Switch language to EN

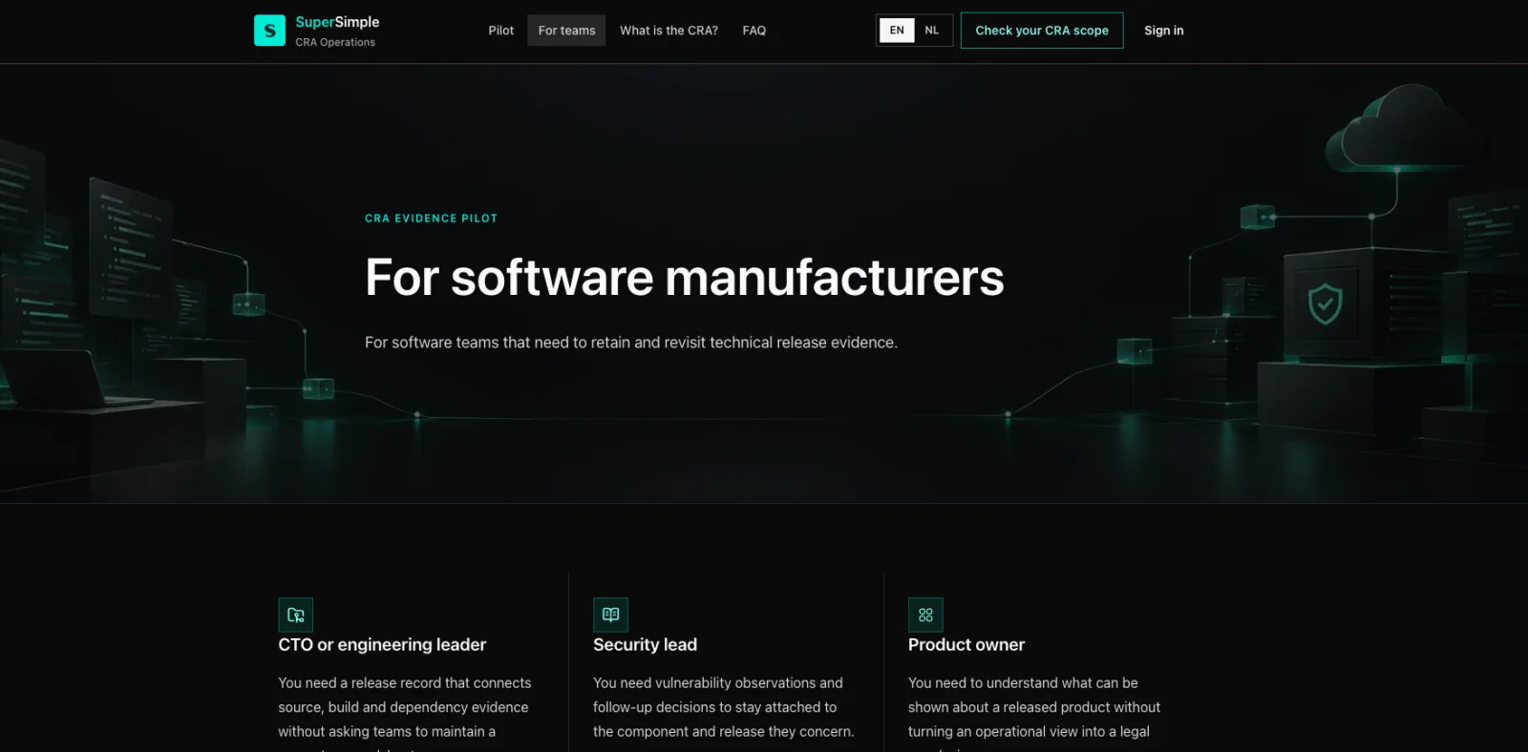[897, 31]
